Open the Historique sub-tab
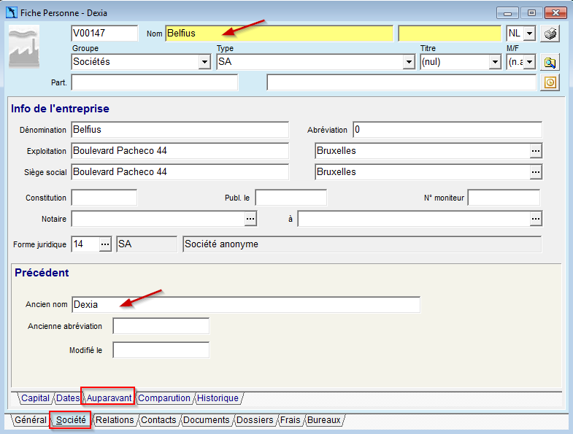 pos(218,398)
